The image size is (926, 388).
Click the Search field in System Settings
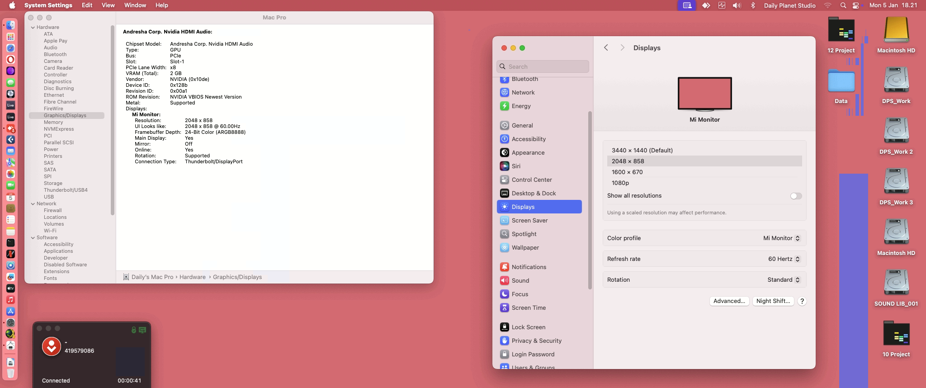point(543,66)
